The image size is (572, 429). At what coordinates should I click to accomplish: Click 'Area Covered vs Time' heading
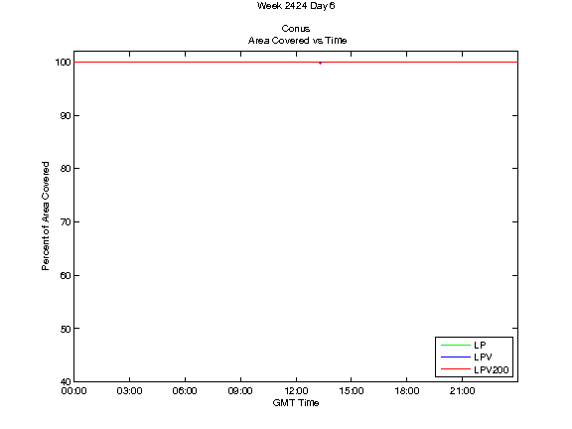[297, 41]
